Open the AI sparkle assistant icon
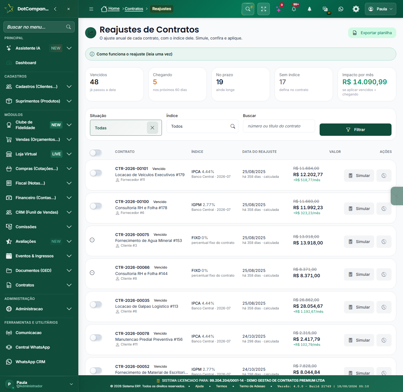Image resolution: width=403 pixels, height=392 pixels. [x=279, y=9]
